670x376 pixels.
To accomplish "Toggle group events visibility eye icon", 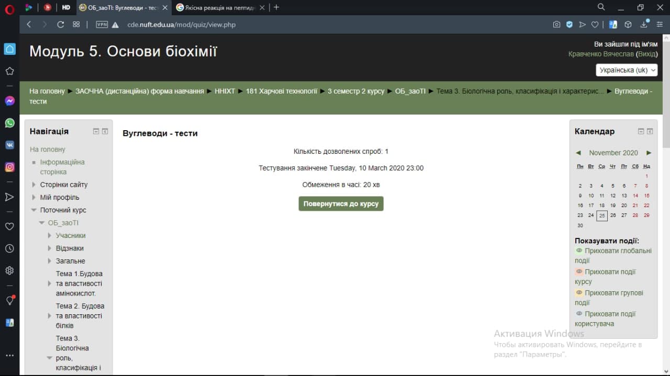I will pyautogui.click(x=579, y=293).
